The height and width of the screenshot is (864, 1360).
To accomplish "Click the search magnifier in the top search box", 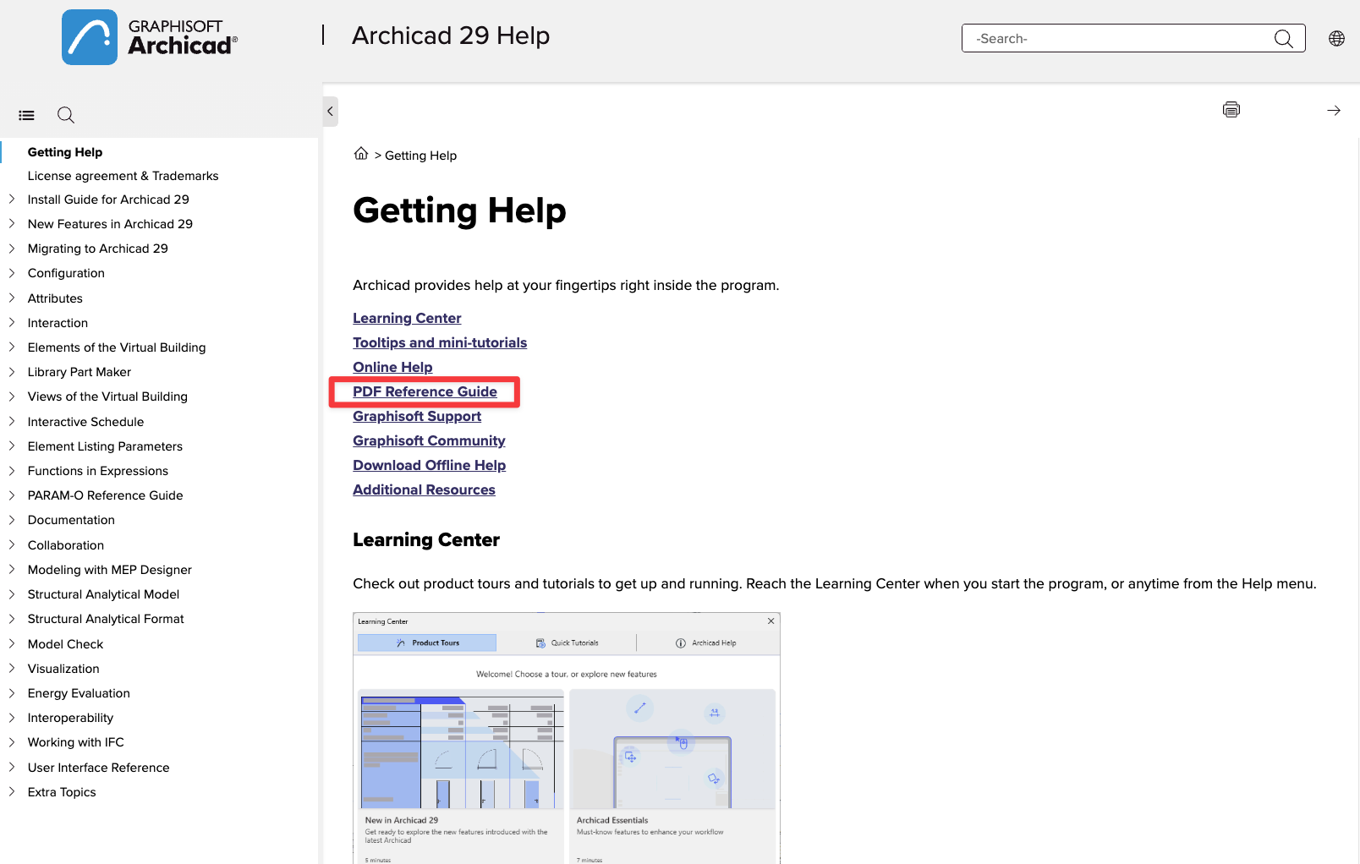I will point(1283,38).
